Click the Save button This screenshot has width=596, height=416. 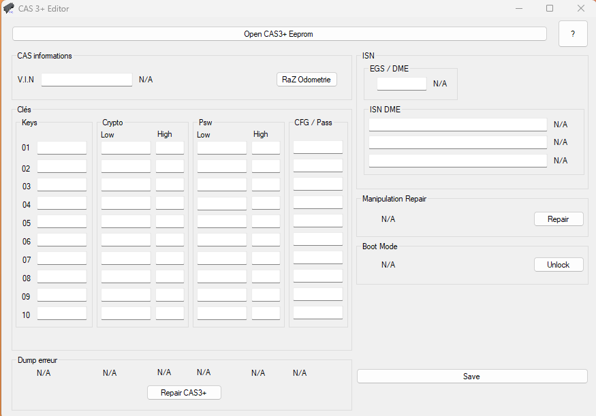coord(472,376)
